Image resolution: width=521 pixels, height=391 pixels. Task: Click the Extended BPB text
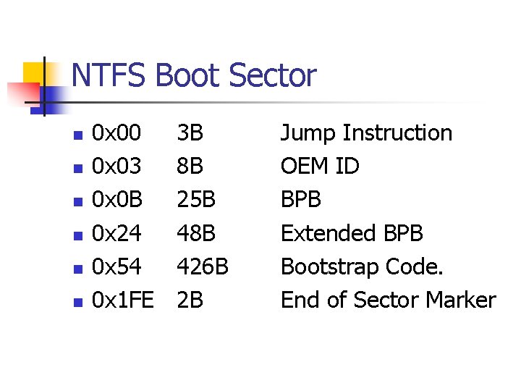coord(352,233)
